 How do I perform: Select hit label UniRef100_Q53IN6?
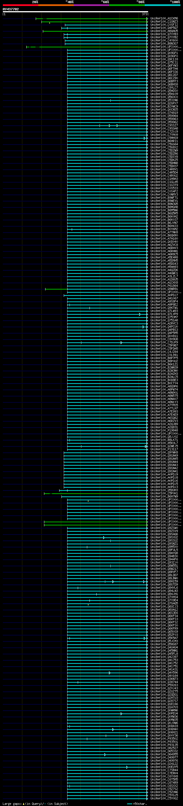164,100
